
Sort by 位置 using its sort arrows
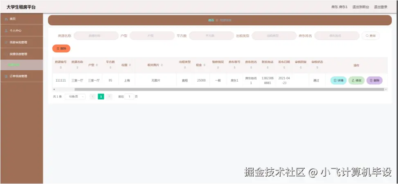point(130,65)
